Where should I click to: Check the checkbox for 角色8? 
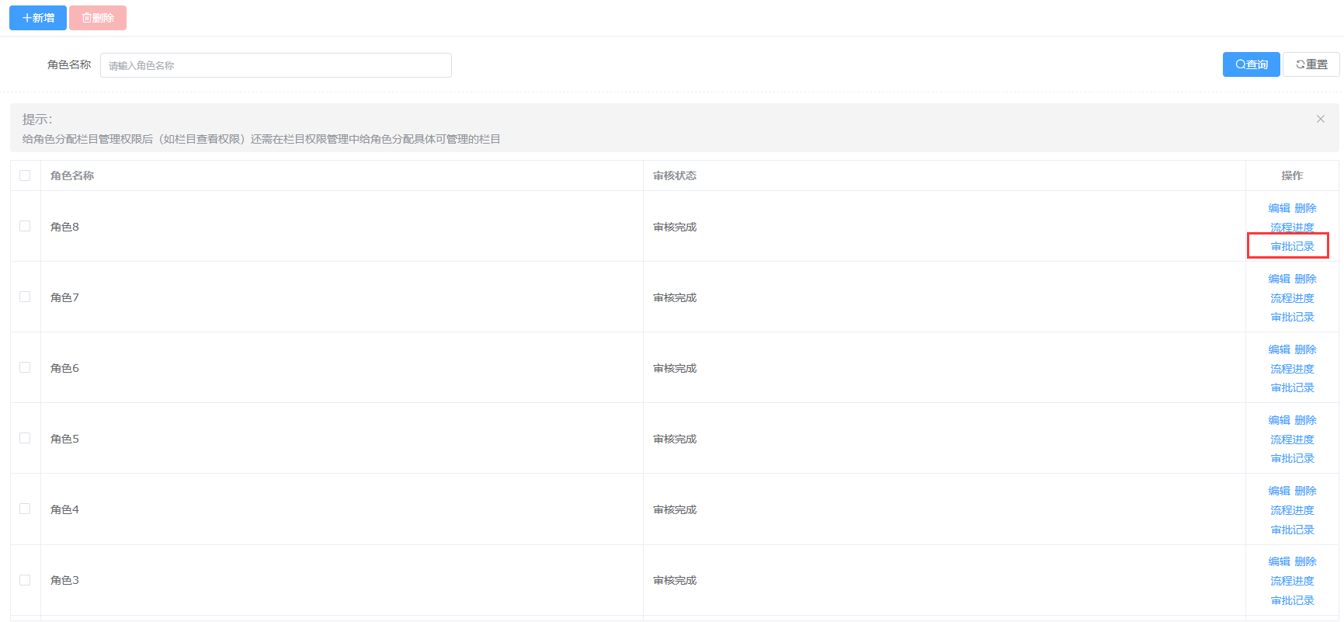point(25,226)
